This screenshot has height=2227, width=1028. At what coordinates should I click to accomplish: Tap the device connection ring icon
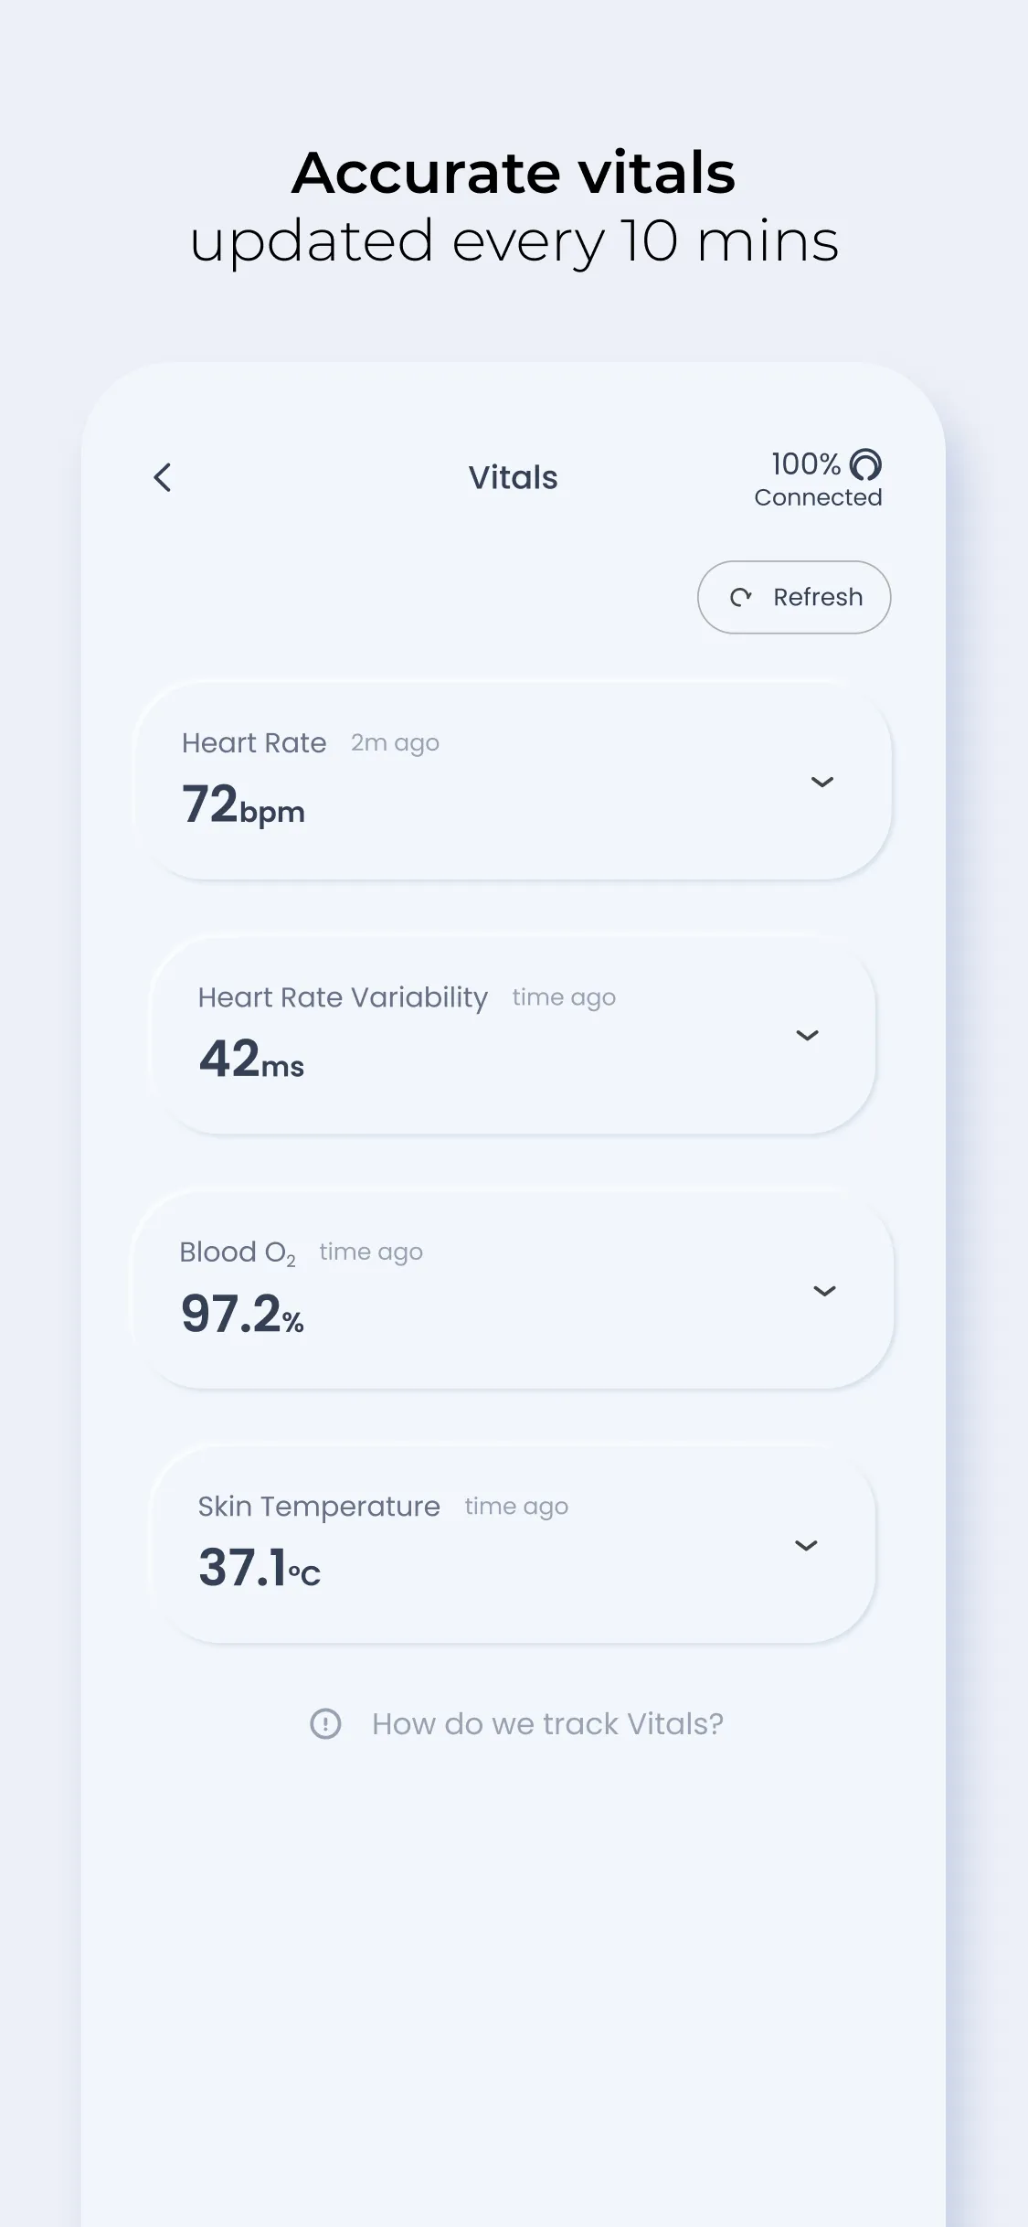click(x=867, y=466)
